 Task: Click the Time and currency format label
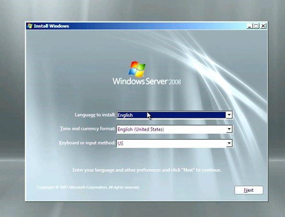(x=88, y=129)
